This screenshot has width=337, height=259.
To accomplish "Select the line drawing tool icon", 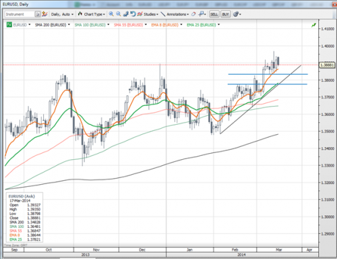I will tap(163, 14).
